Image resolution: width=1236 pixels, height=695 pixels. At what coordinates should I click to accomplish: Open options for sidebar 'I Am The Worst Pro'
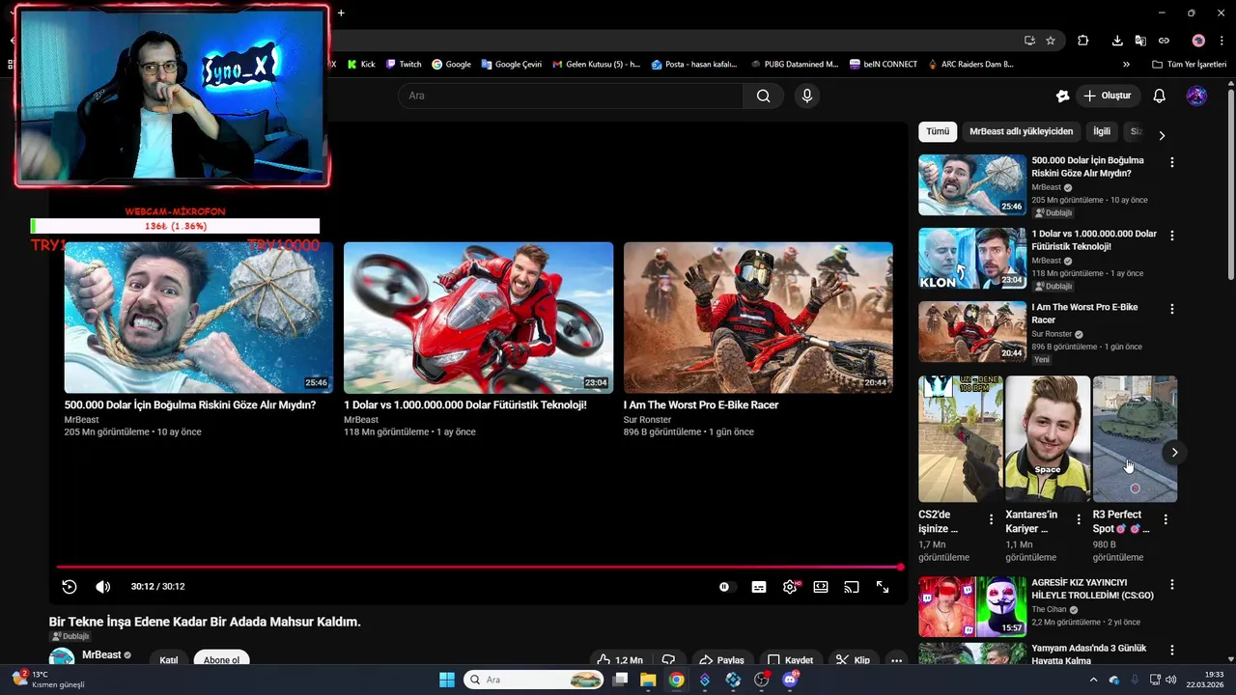(1172, 309)
